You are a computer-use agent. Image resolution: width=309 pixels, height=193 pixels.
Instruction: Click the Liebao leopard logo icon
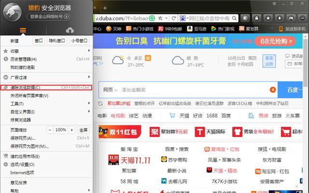tap(13, 12)
